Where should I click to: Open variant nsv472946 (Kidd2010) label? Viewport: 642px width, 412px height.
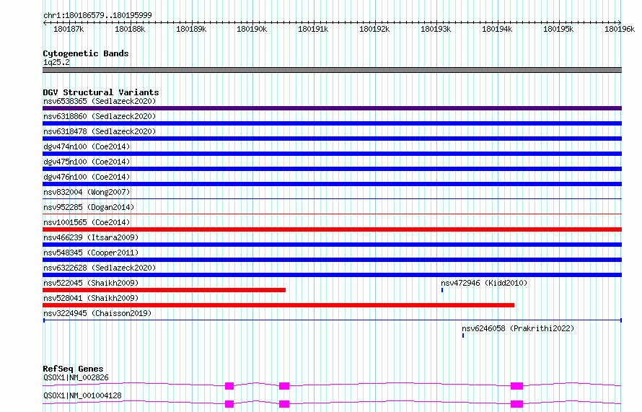pos(484,283)
